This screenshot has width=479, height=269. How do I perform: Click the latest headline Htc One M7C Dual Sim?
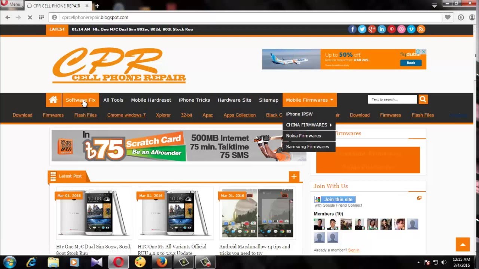coord(143,29)
